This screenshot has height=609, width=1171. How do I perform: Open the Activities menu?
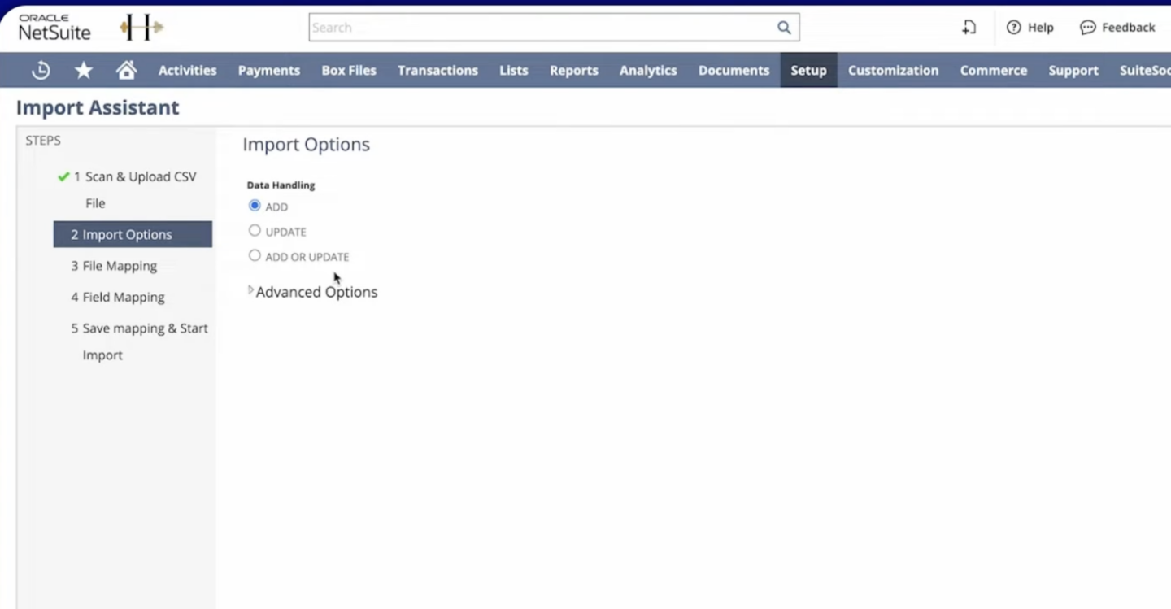coord(188,71)
